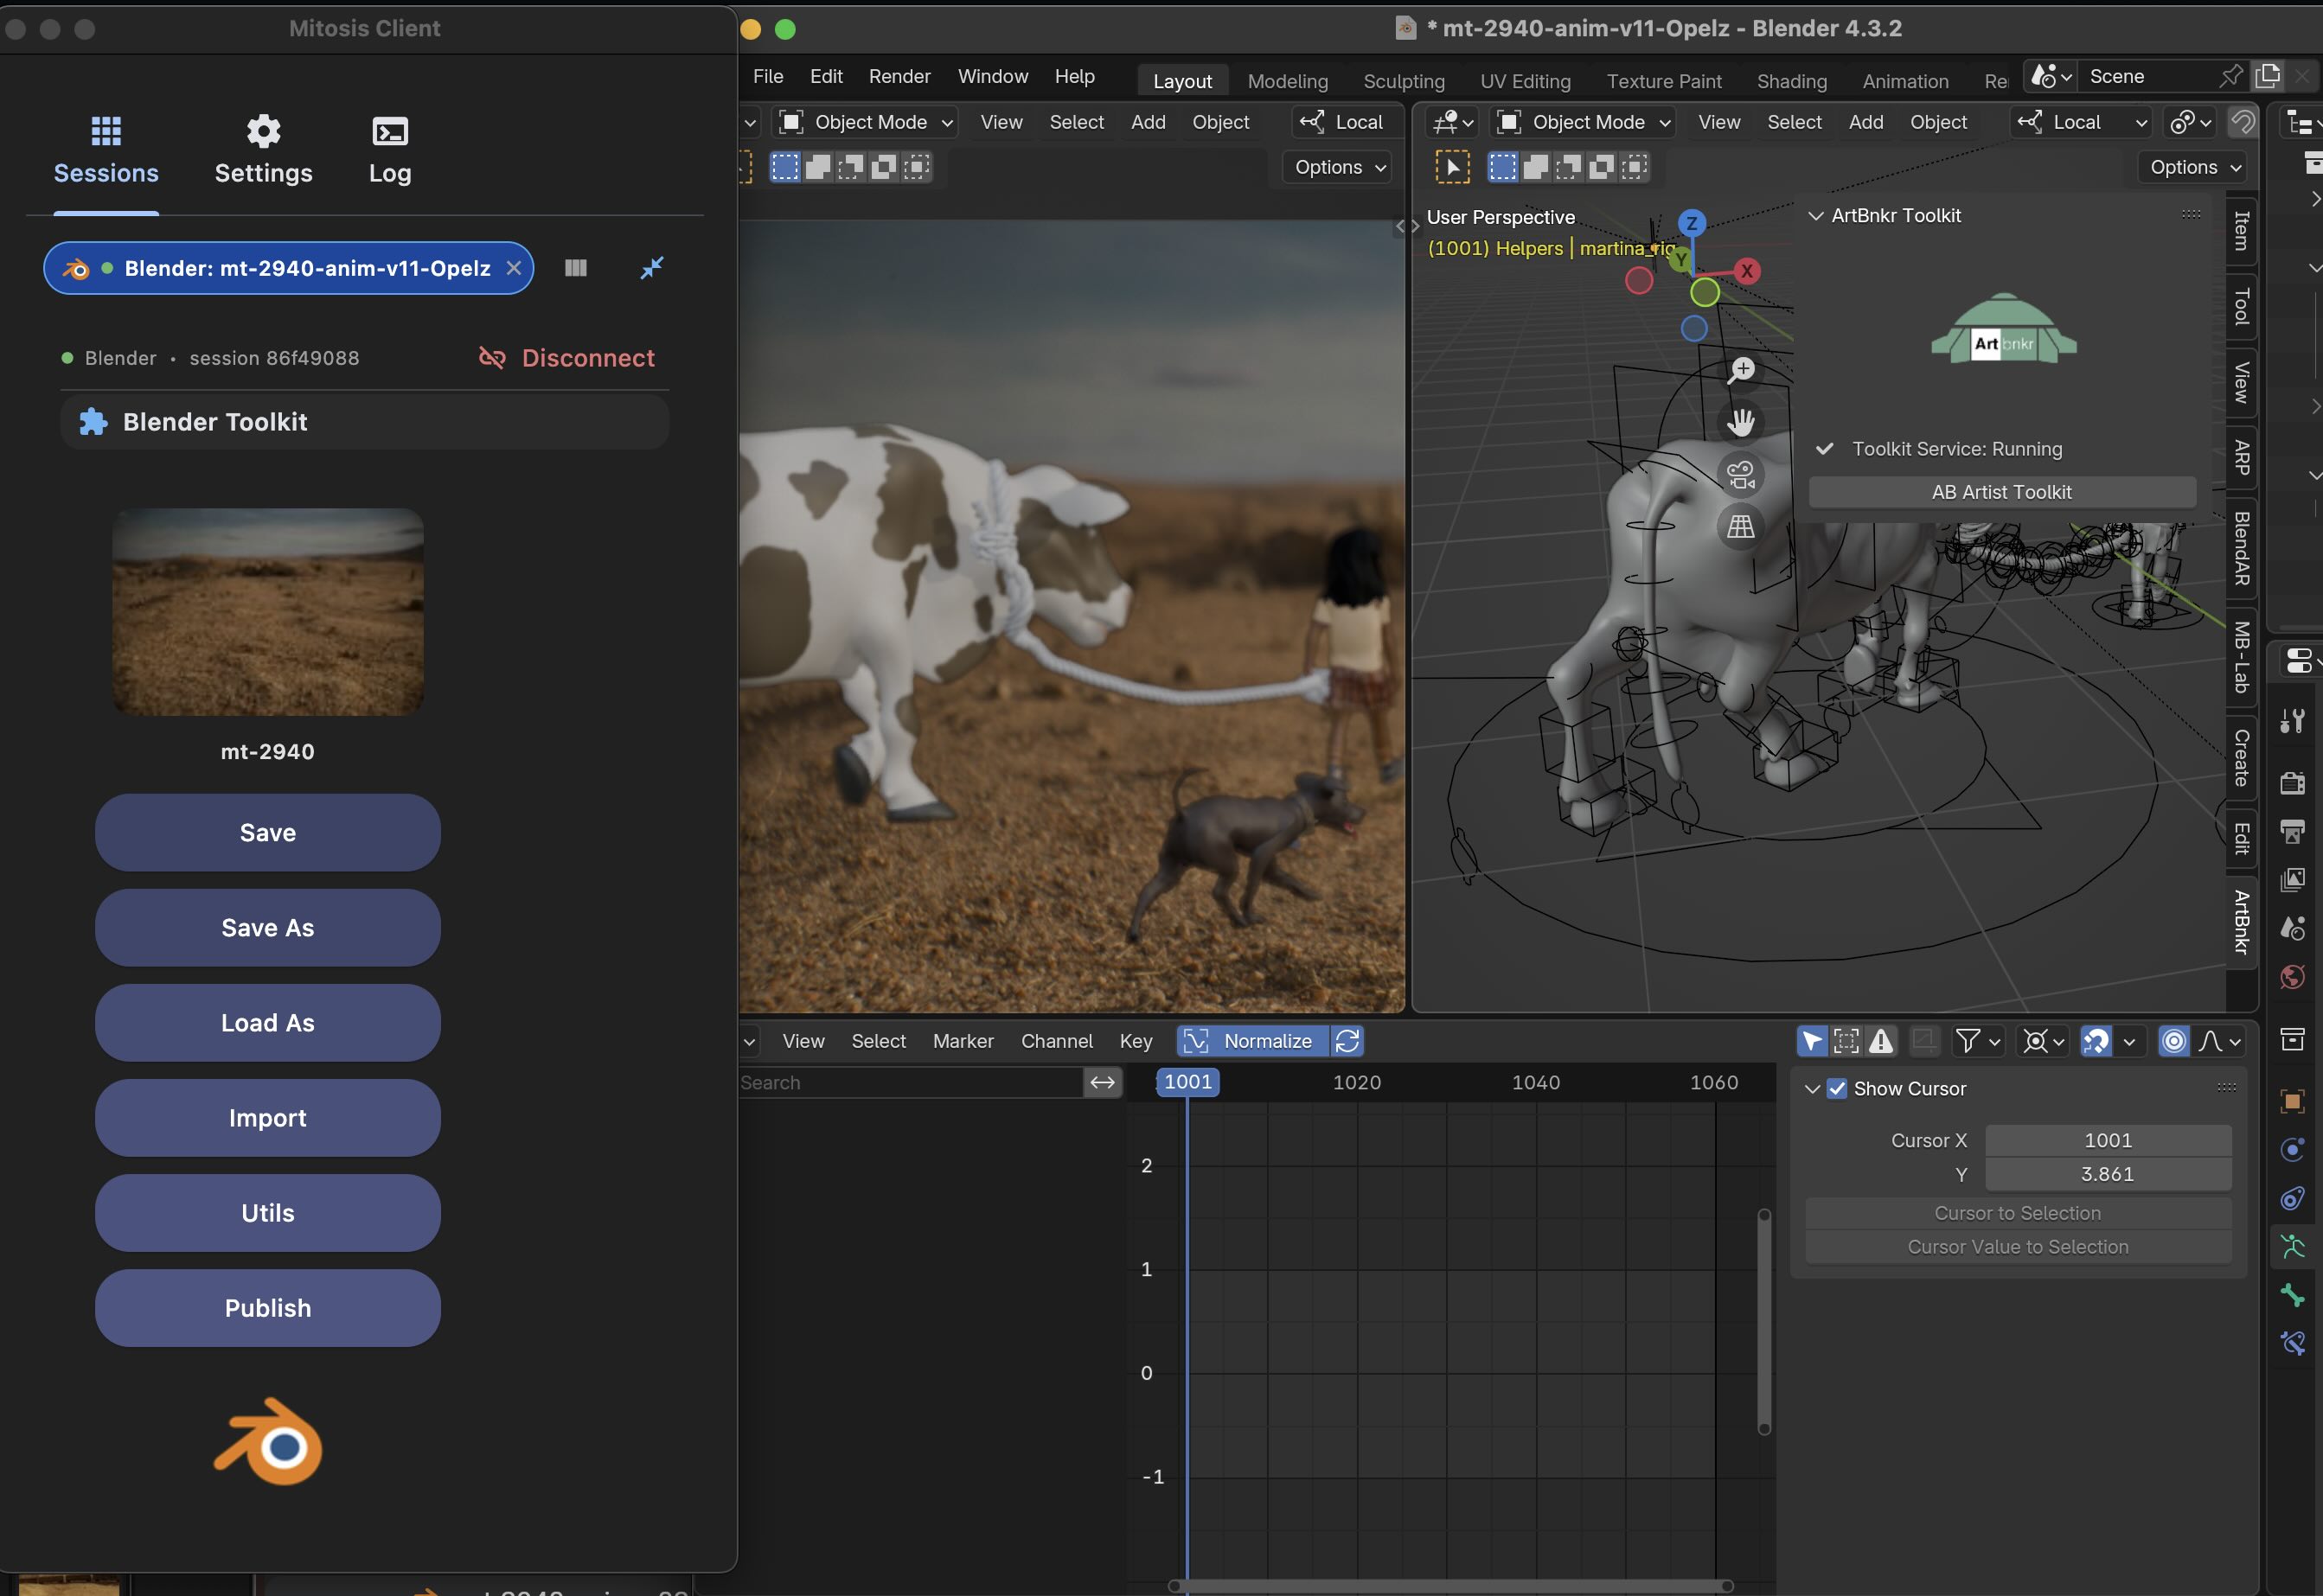Viewport: 2323px width, 1596px height.
Task: Open the ARP sidebar tab
Action: tap(2241, 457)
